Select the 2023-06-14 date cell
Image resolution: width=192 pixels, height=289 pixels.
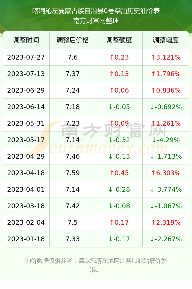coord(26,107)
